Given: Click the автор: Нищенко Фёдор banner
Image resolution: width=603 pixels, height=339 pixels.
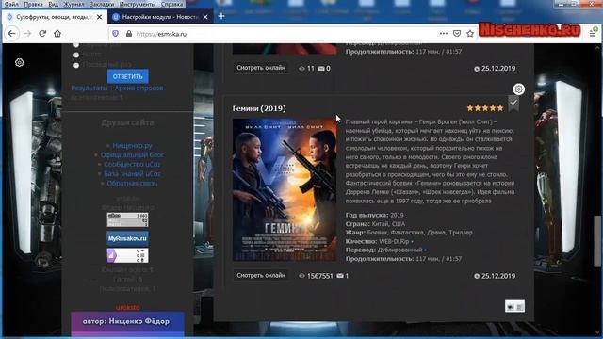Looking at the screenshot, I should tap(127, 323).
